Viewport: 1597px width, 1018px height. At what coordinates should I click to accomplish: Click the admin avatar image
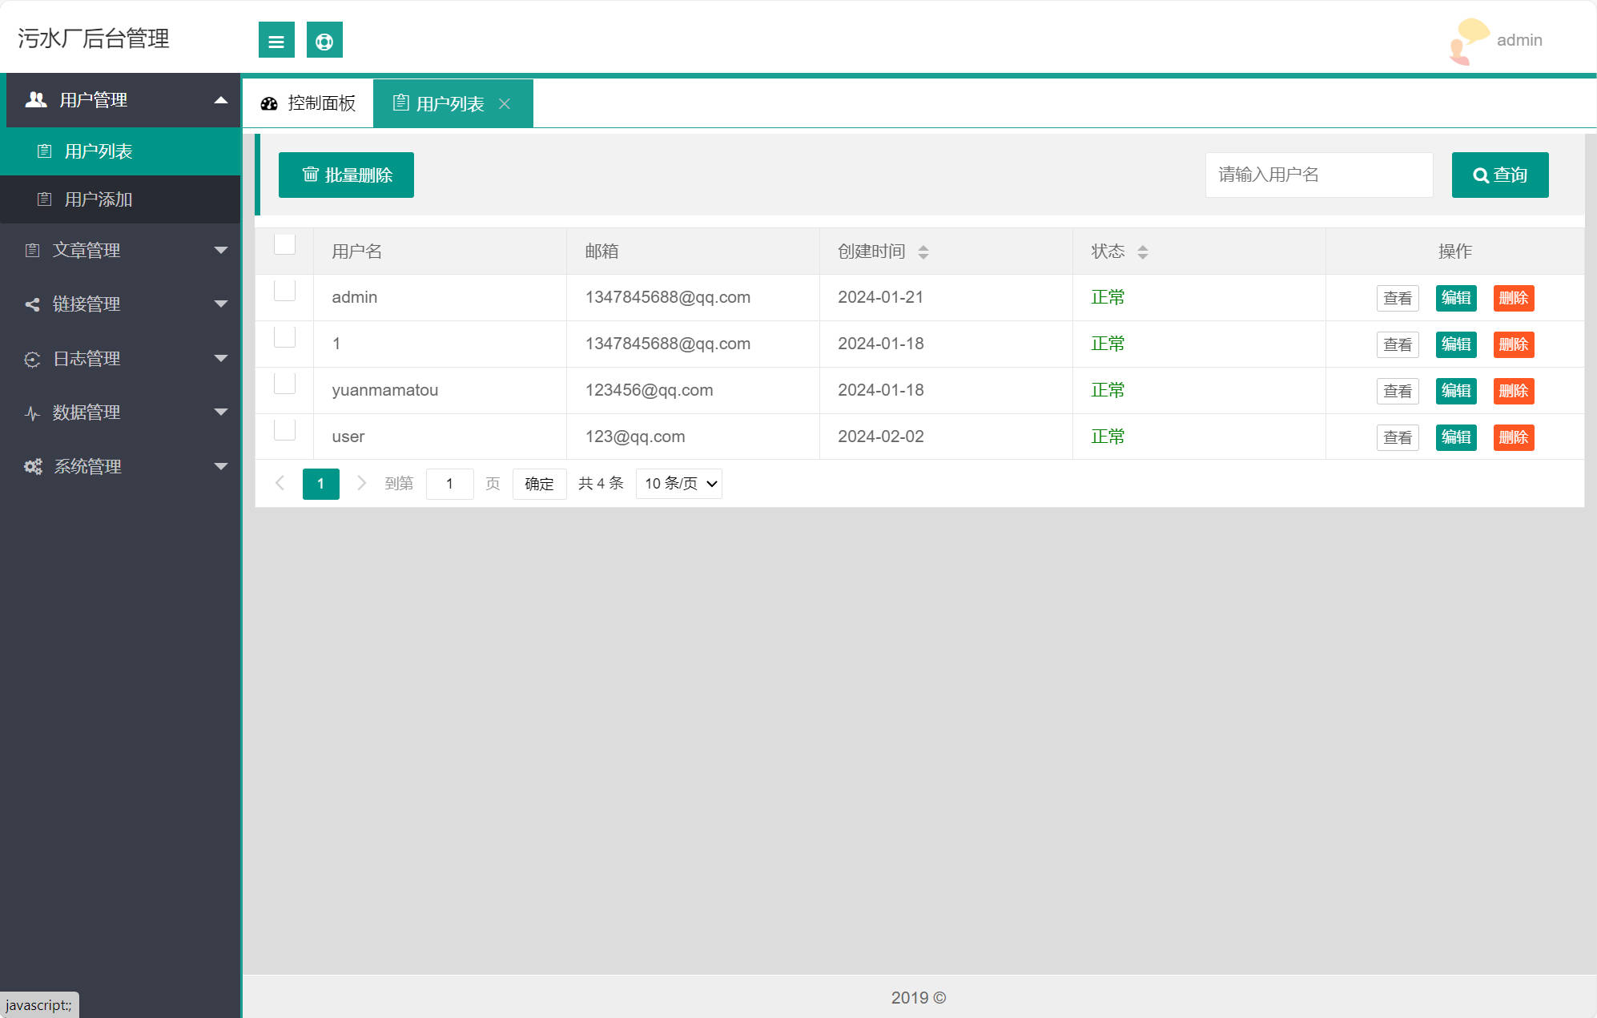pos(1469,41)
